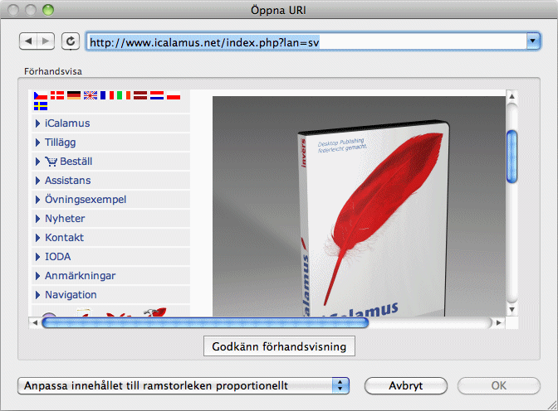The width and height of the screenshot is (558, 411).
Task: Select the Italian flag language icon
Action: [x=124, y=95]
